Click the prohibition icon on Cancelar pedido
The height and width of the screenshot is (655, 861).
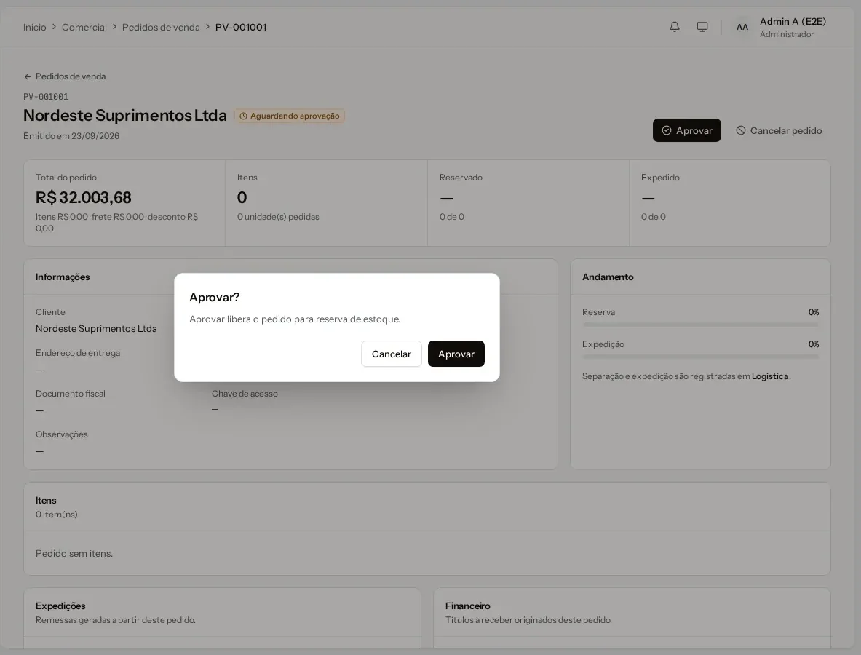tap(741, 131)
